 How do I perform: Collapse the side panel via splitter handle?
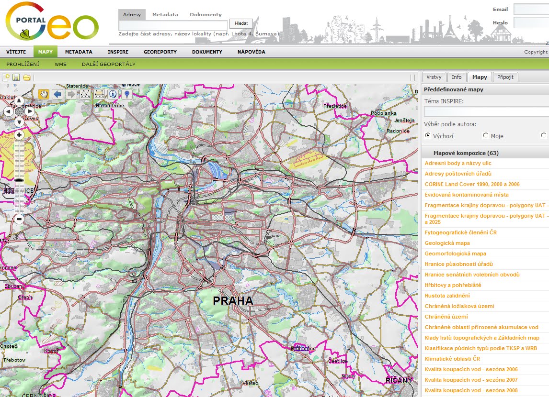click(420, 273)
